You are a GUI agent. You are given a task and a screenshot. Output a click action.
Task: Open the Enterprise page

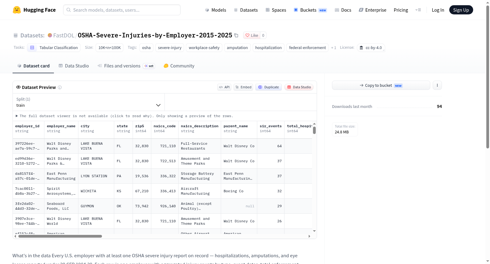click(x=372, y=10)
